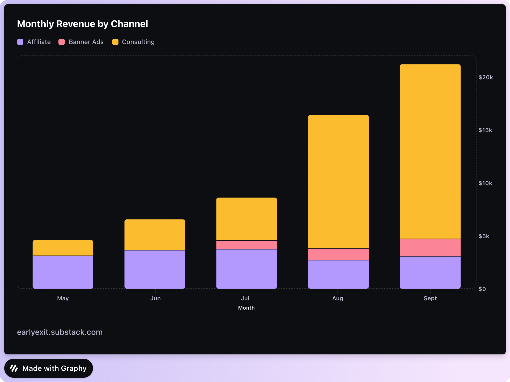The width and height of the screenshot is (510, 382).
Task: Toggle the Affiliate legend purple swatch
Action: click(x=20, y=42)
